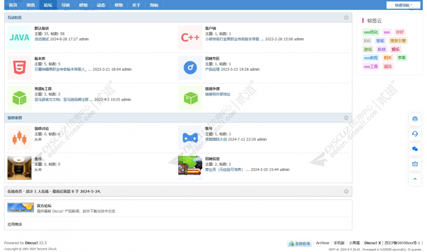Click the headset customer service side icon
427x252 pixels.
(415, 134)
